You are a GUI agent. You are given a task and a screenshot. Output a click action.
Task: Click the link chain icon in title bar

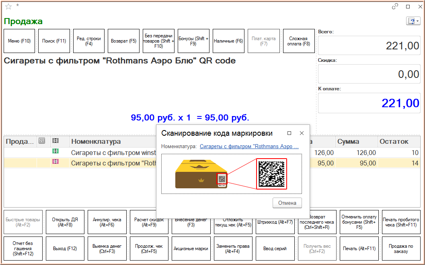pyautogui.click(x=395, y=6)
